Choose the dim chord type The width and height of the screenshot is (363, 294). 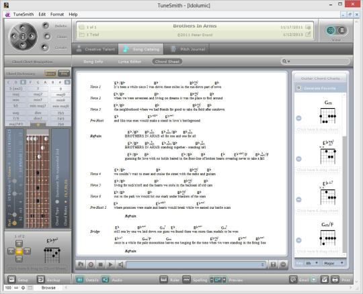pos(38,113)
